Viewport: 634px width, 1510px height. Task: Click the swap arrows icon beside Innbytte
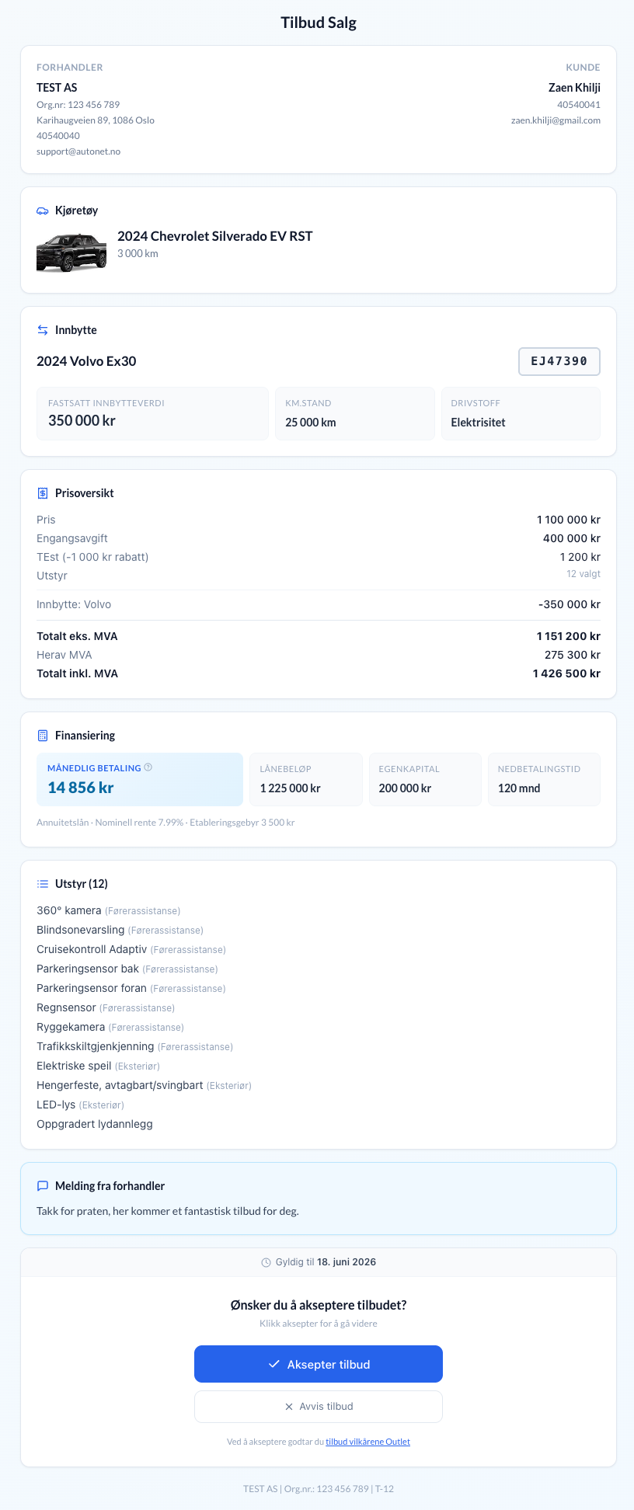[43, 330]
